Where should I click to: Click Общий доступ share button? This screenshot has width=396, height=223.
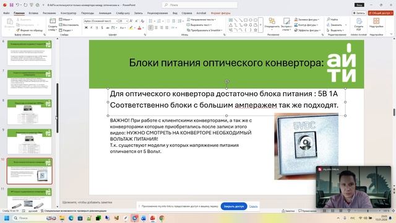[381, 13]
